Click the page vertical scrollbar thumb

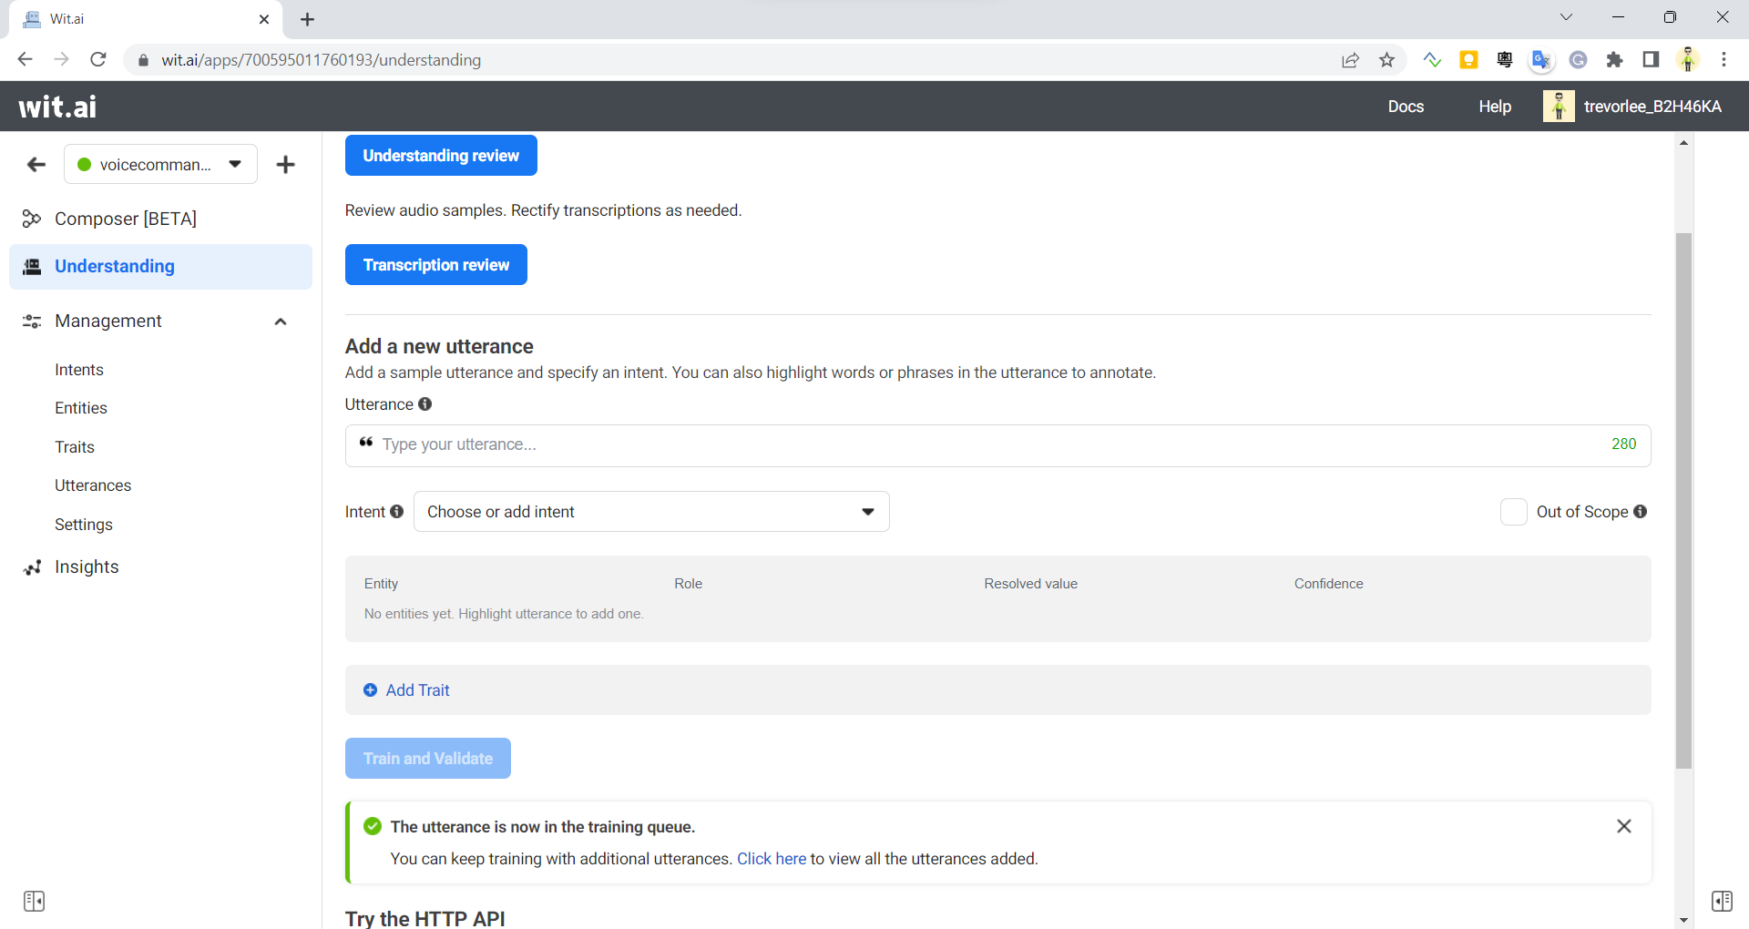click(x=1683, y=501)
